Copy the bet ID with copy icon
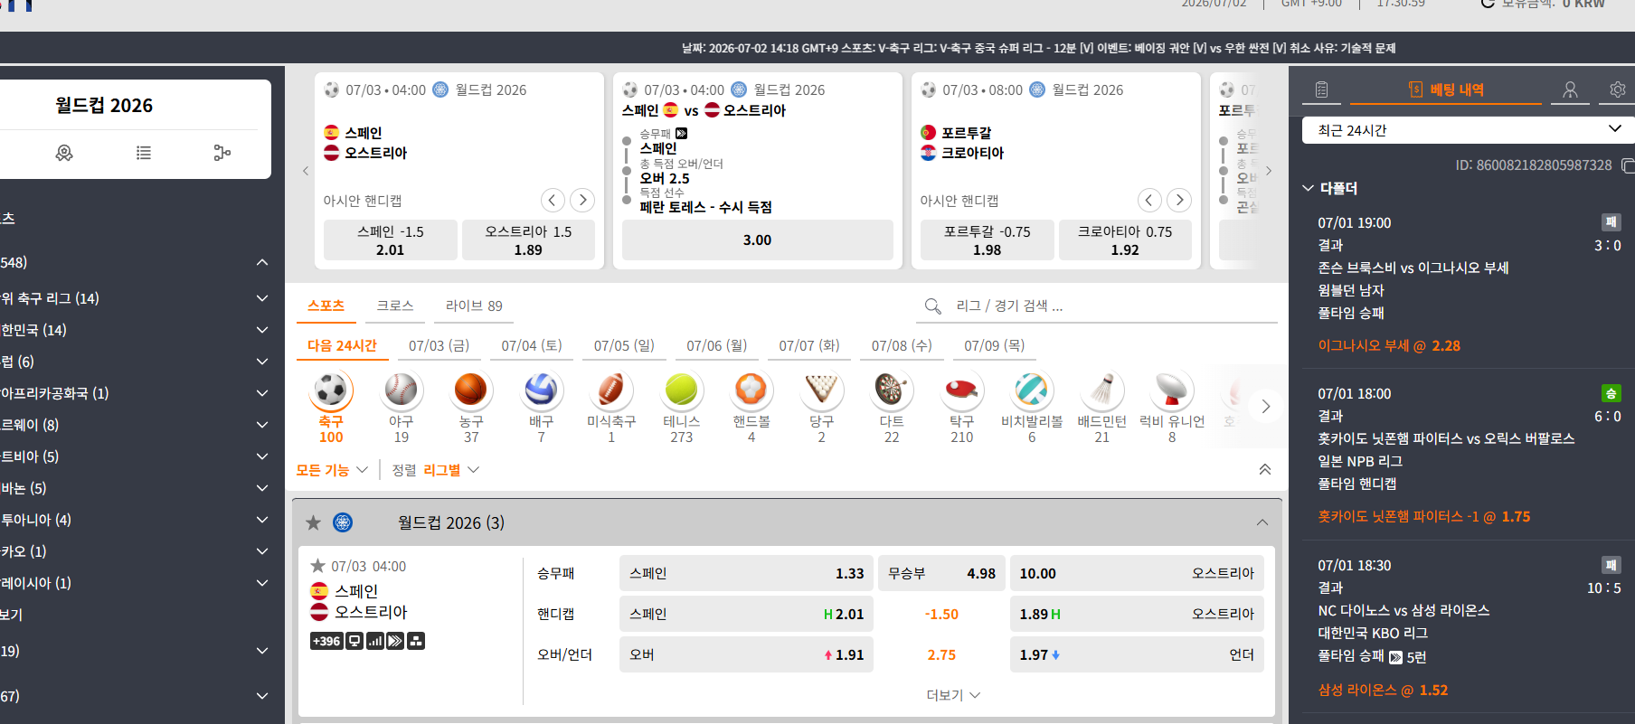Viewport: 1635px width, 724px height. pyautogui.click(x=1628, y=165)
